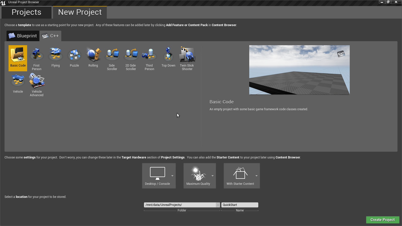Click the Create Project button

[383, 220]
